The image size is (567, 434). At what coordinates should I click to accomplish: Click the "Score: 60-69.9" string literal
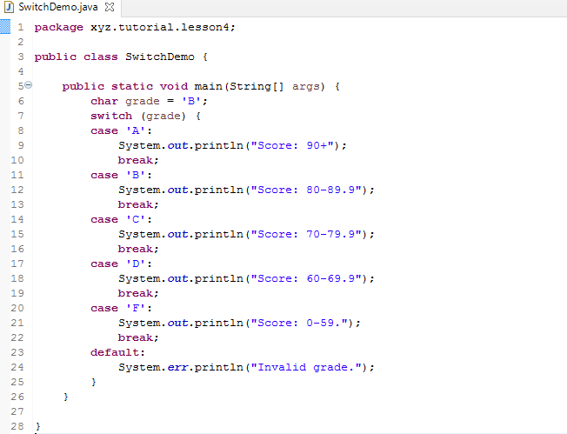coord(308,278)
